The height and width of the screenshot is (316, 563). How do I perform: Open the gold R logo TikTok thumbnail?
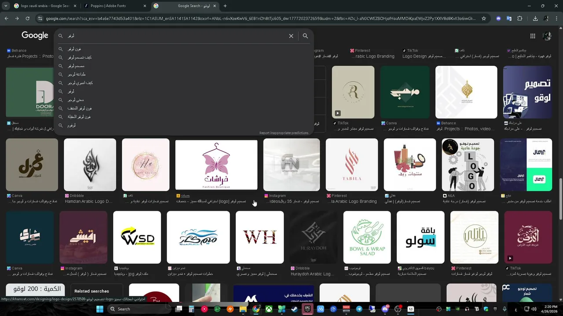click(x=353, y=92)
